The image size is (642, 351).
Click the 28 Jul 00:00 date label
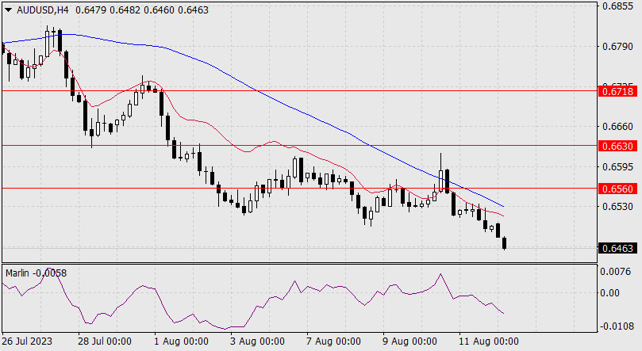[x=105, y=341]
